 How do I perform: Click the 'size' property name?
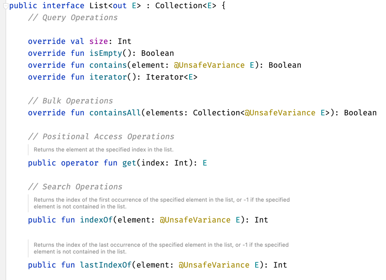[x=98, y=41]
